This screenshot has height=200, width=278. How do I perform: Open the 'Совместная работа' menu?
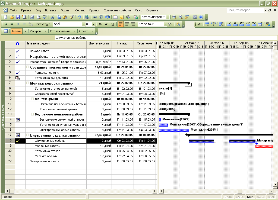coord(117,11)
